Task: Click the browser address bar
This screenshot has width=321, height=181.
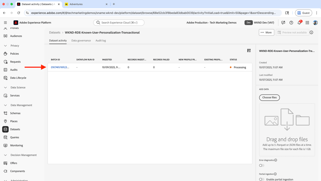Action: pyautogui.click(x=154, y=13)
